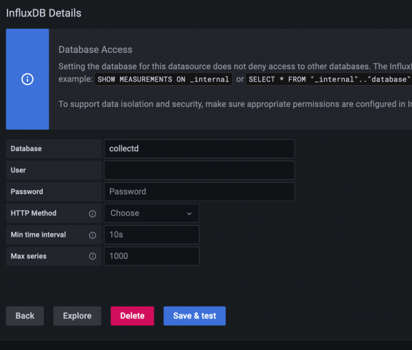Open Explore for this datasource

point(77,316)
